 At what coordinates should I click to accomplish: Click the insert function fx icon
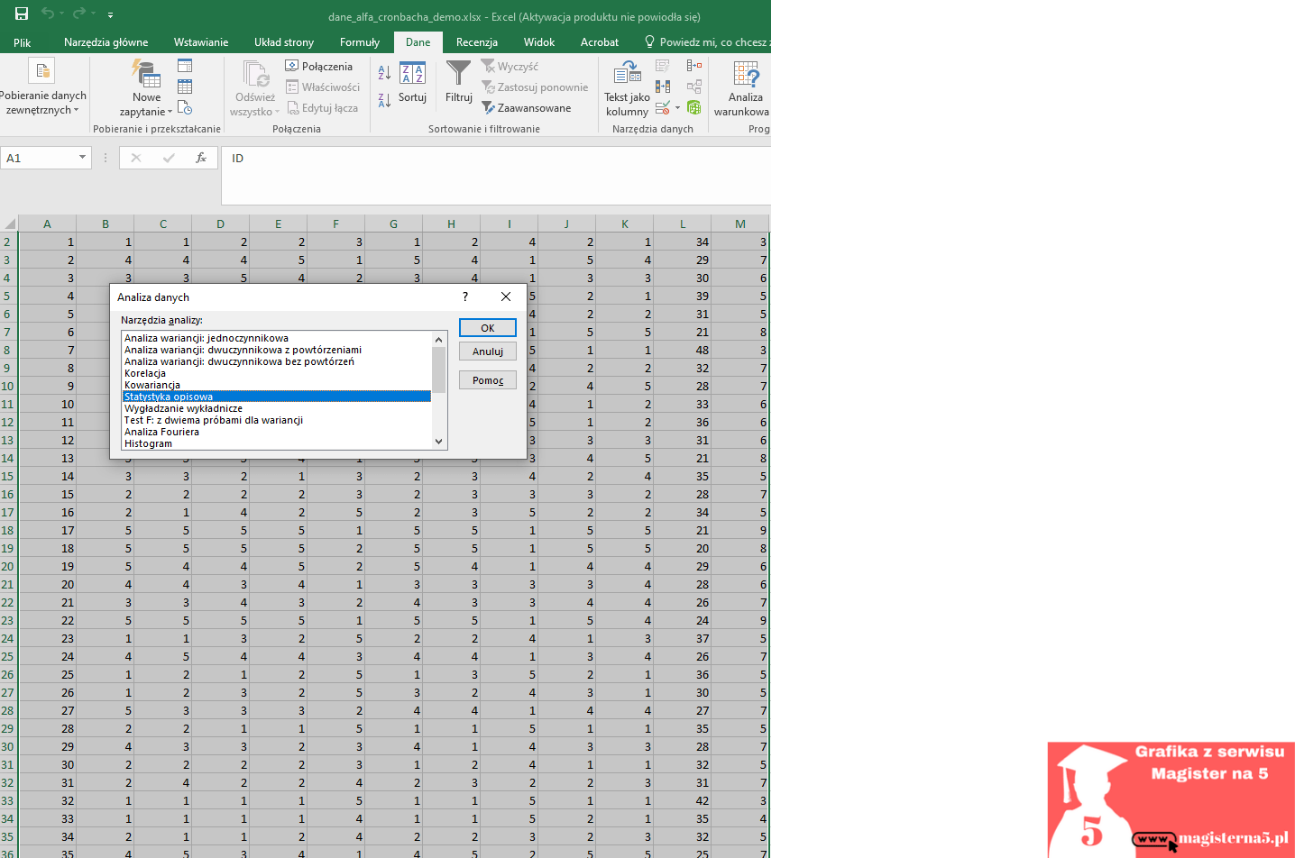tap(200, 158)
